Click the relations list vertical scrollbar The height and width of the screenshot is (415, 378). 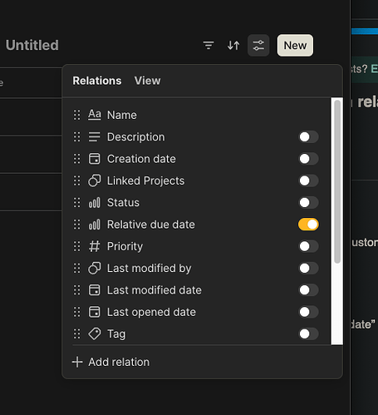337,181
